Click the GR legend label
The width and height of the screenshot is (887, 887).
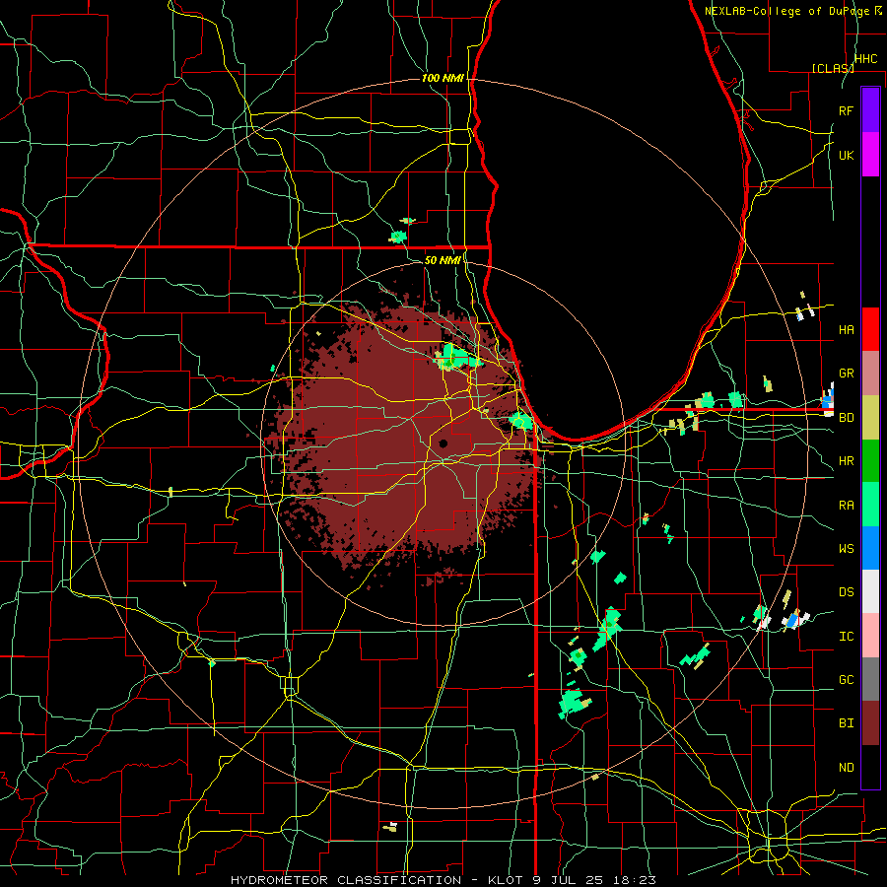coord(847,374)
